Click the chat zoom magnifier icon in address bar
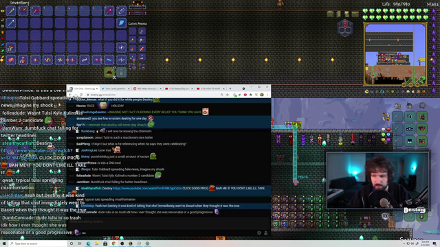 click(221, 95)
